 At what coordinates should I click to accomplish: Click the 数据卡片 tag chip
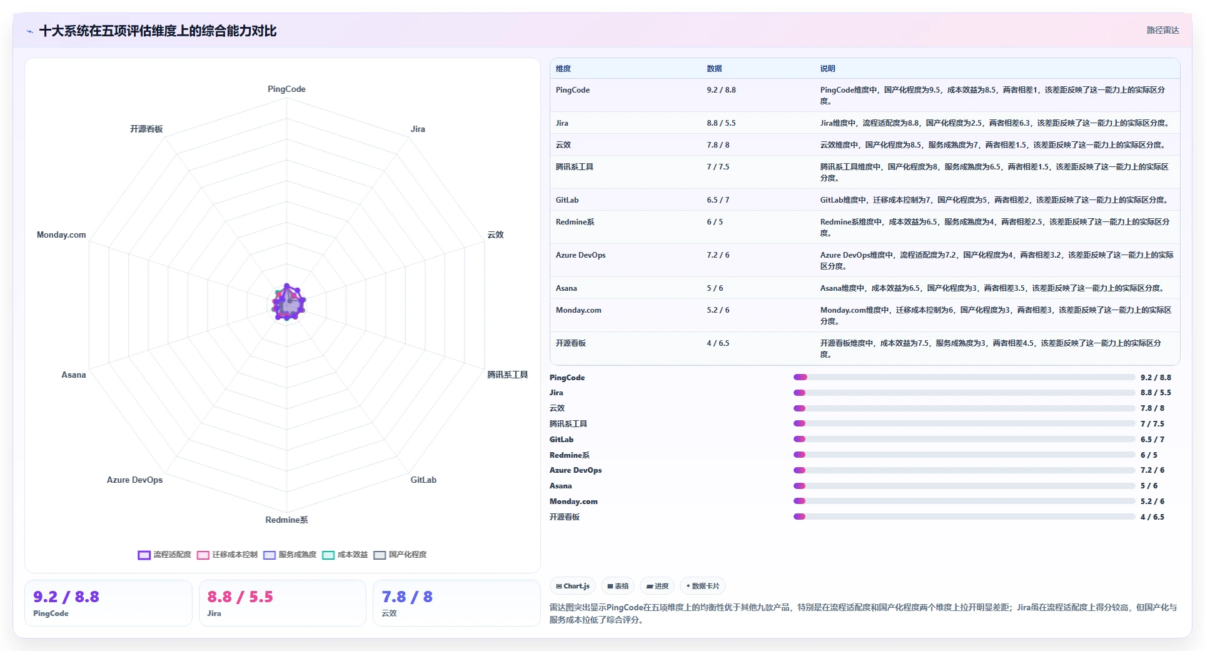click(703, 586)
